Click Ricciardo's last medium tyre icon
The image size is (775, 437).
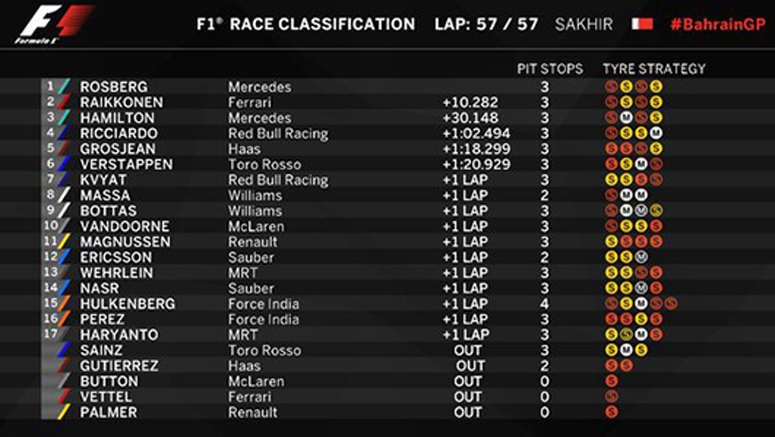(656, 133)
